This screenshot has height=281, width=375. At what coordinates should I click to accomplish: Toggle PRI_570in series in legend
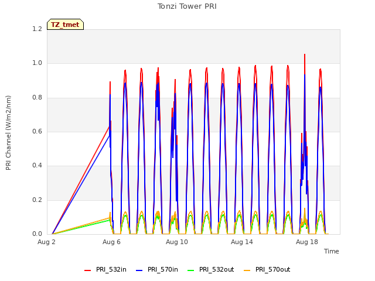point(157,269)
